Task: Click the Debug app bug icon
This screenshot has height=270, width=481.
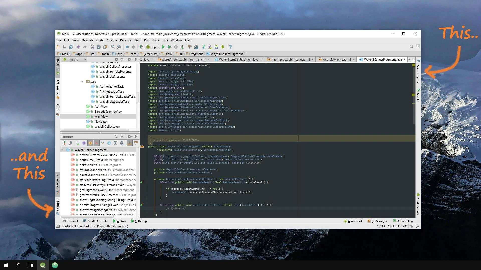Action: click(x=170, y=47)
